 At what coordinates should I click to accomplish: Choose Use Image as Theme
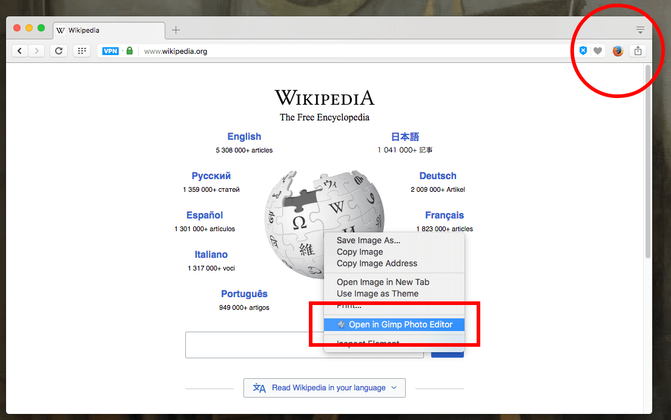[377, 294]
